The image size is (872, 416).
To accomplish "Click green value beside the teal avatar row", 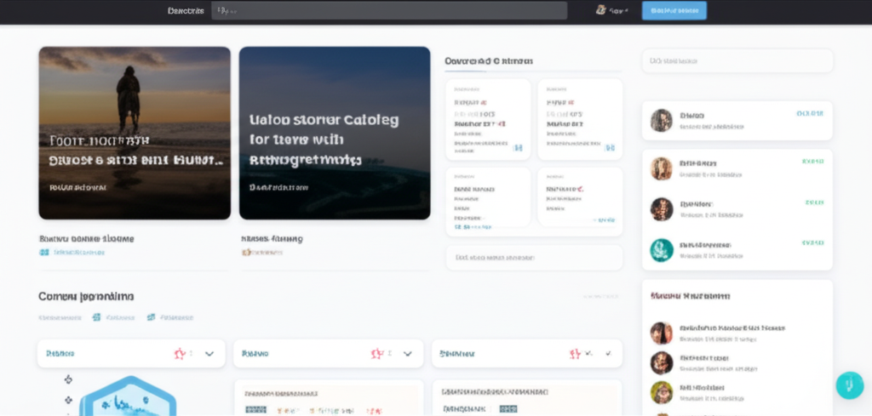I will point(812,242).
